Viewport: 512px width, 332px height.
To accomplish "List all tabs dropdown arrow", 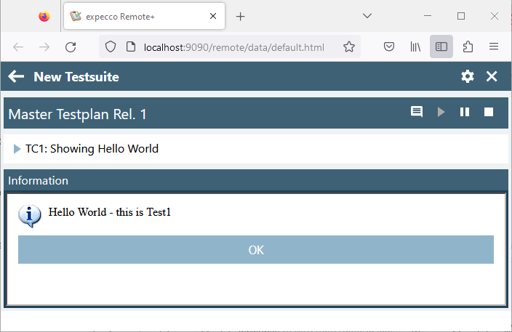I will click(367, 16).
